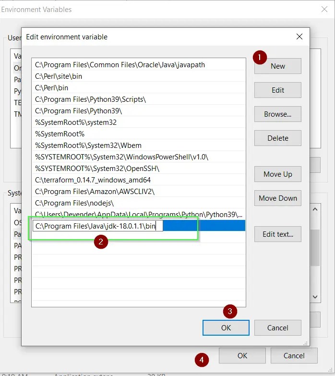The height and width of the screenshot is (376, 335).
Task: Select the C:\Program Files\Python39\ entry
Action: 139,111
